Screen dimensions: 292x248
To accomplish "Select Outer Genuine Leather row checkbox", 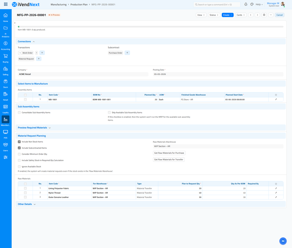I will [x=25, y=197].
